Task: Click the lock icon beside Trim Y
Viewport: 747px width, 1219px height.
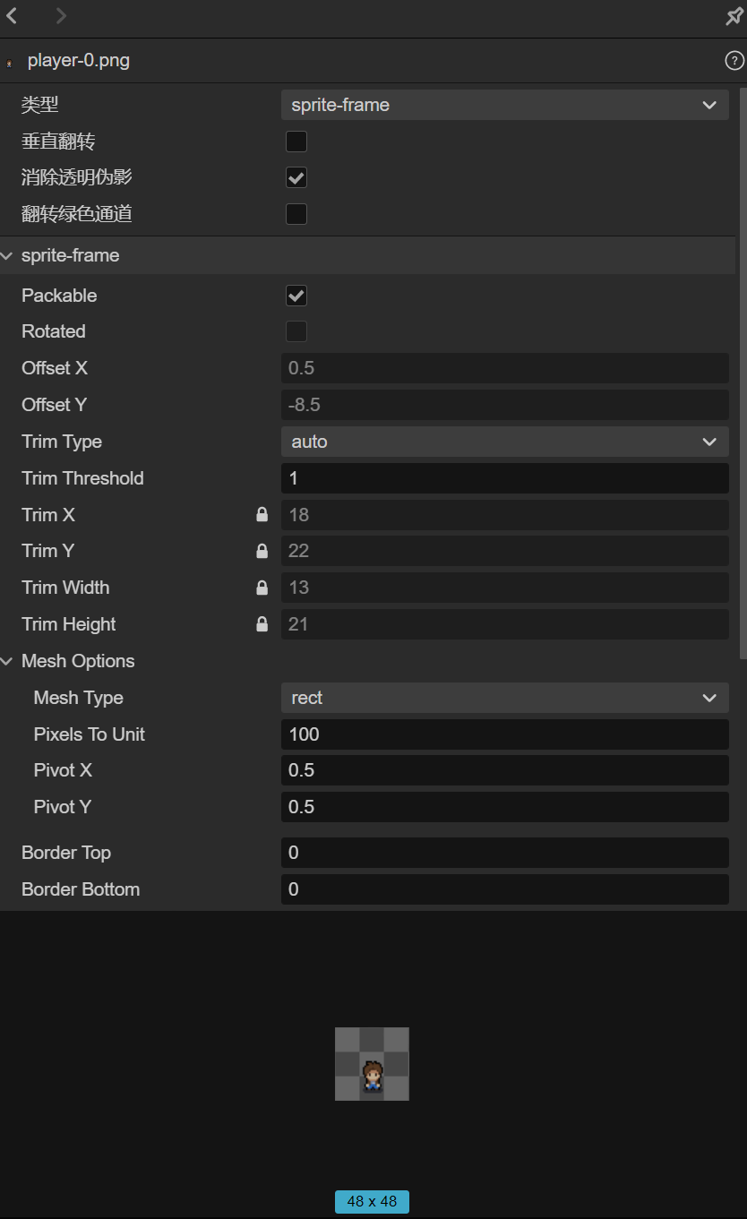Action: click(x=262, y=551)
